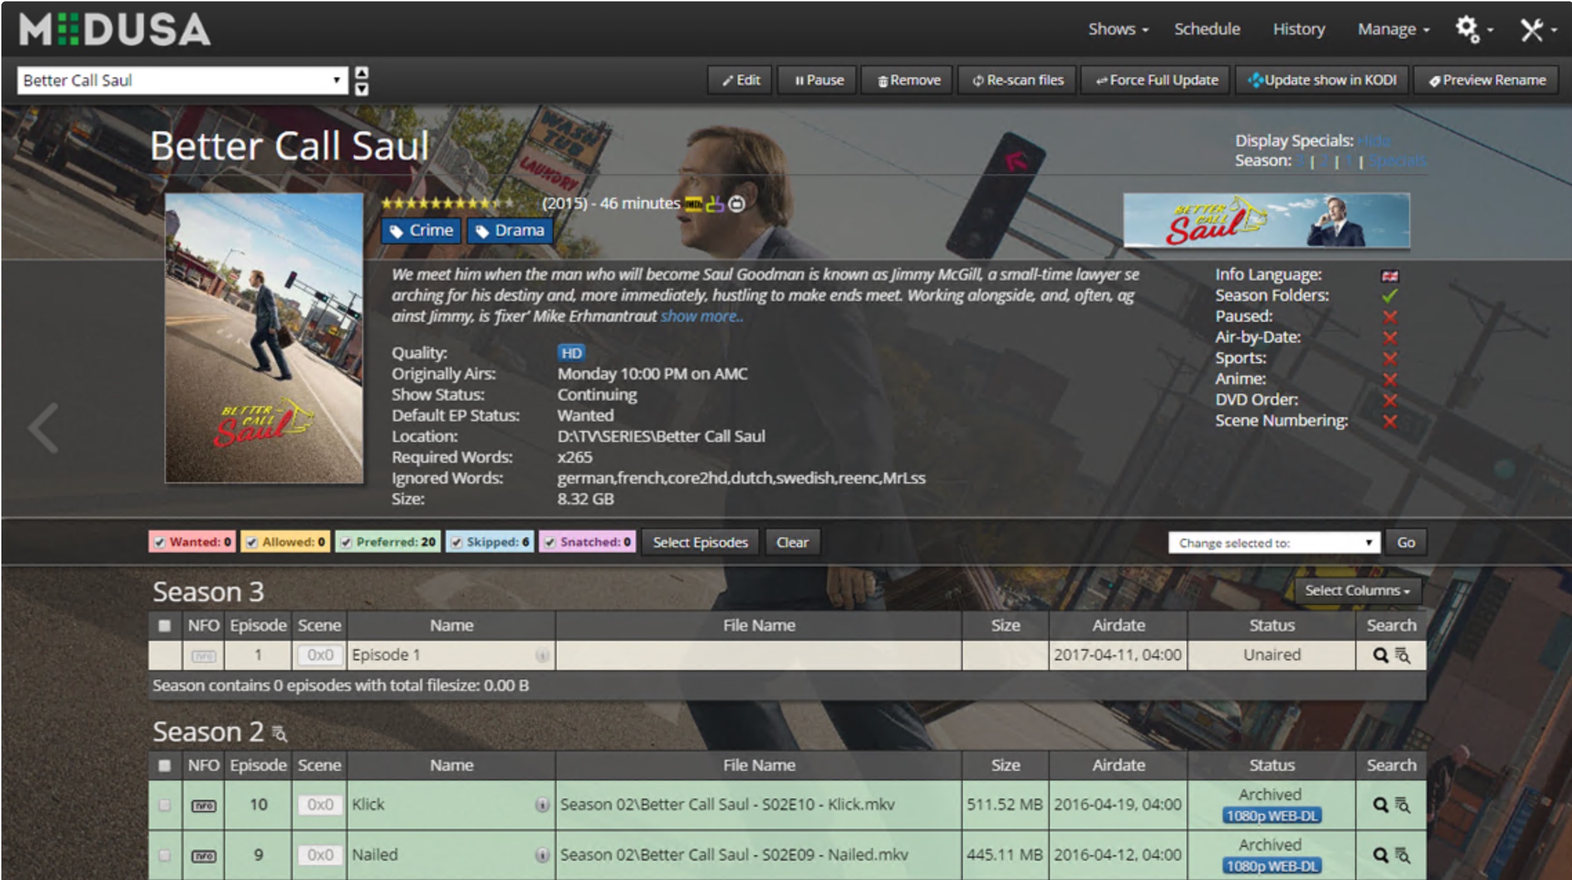Click the show more link in description
Viewport: 1572px width, 880px height.
tap(701, 316)
